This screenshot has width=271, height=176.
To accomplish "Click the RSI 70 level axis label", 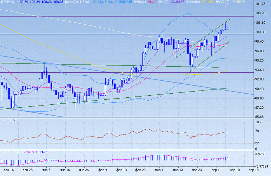I will click(x=258, y=131).
